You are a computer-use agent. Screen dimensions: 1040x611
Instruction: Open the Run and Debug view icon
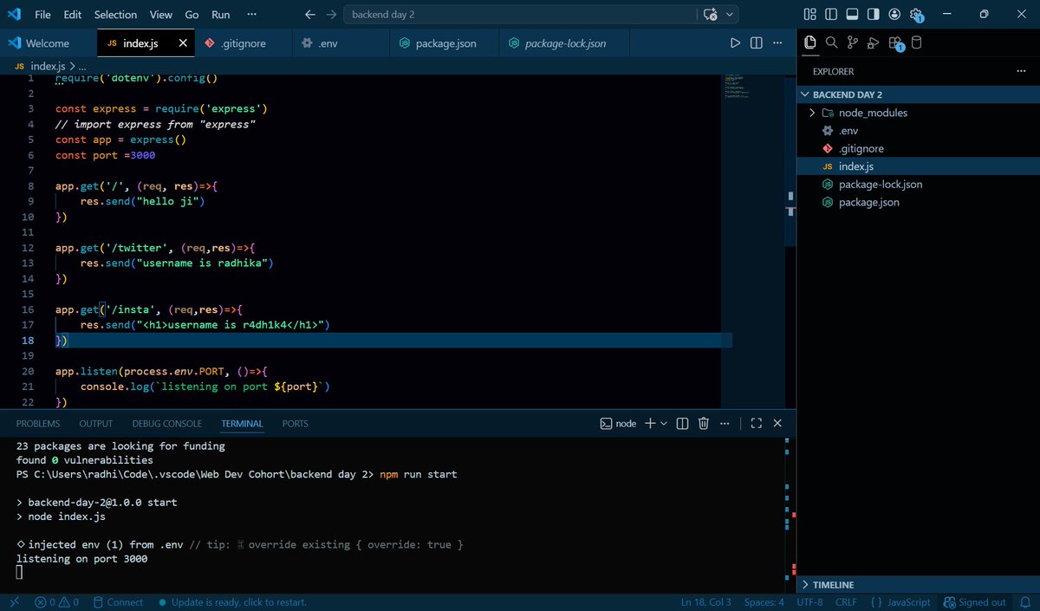pos(873,42)
